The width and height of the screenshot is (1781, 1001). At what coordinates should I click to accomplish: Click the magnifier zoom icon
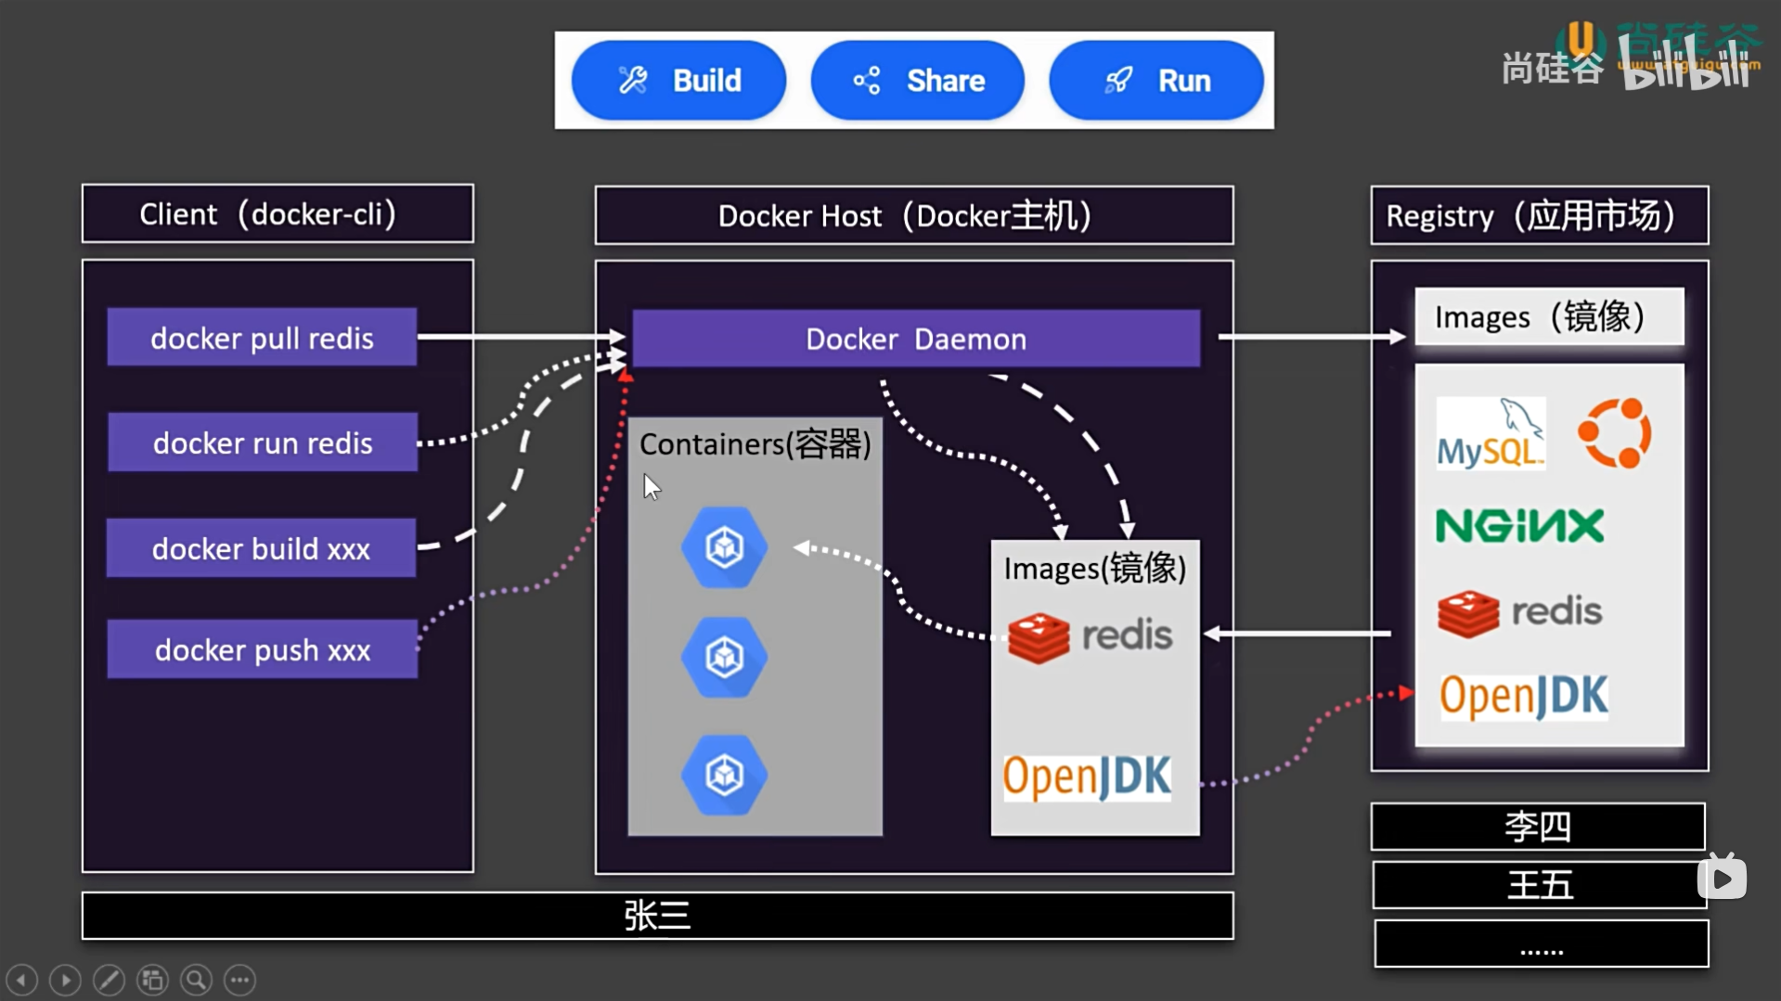(196, 979)
